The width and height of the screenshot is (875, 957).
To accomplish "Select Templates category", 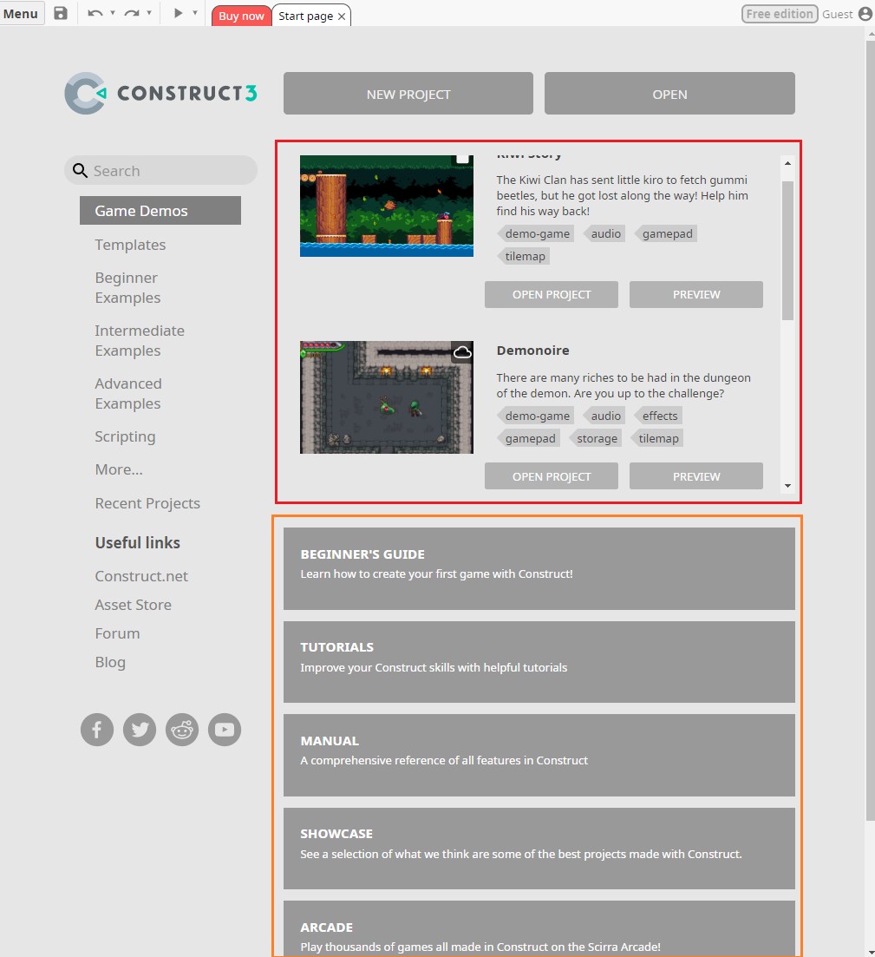I will click(130, 245).
